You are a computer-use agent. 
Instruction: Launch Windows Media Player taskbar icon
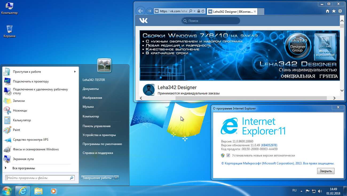(x=54, y=191)
